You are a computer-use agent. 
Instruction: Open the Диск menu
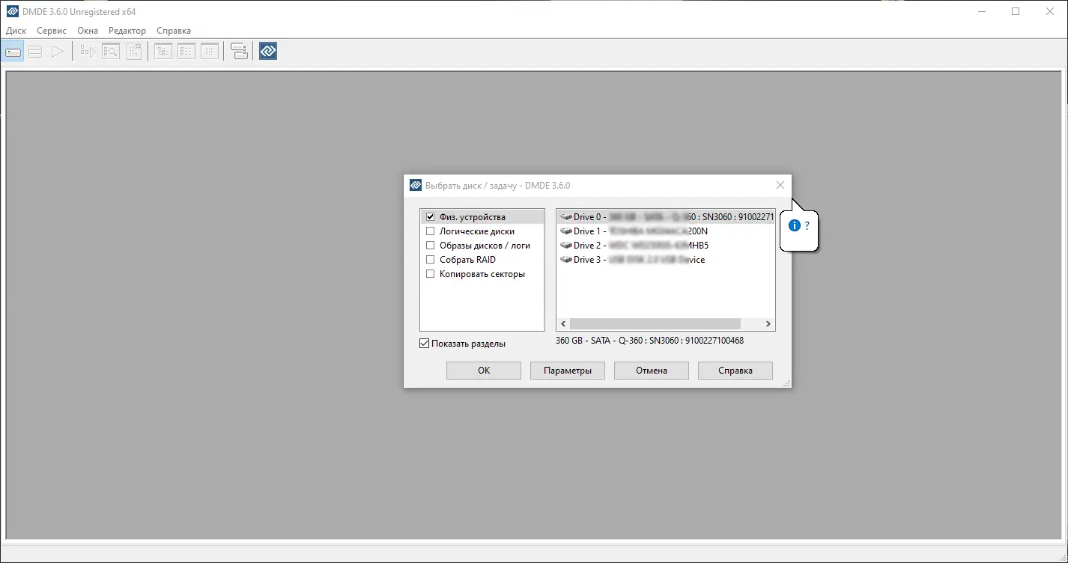[x=16, y=31]
